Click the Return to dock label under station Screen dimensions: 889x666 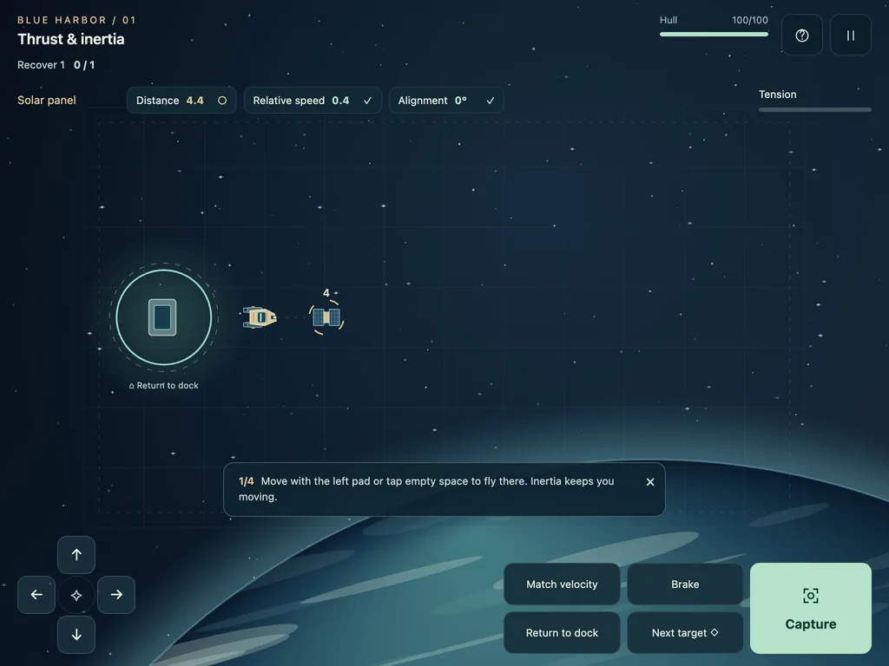tap(164, 386)
